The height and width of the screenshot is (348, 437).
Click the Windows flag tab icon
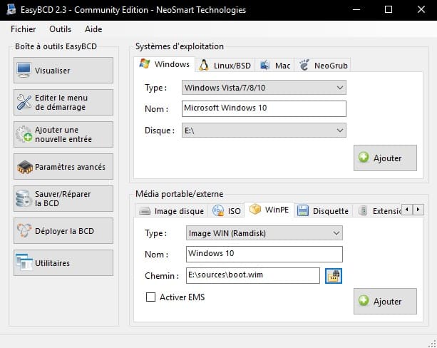click(x=145, y=63)
